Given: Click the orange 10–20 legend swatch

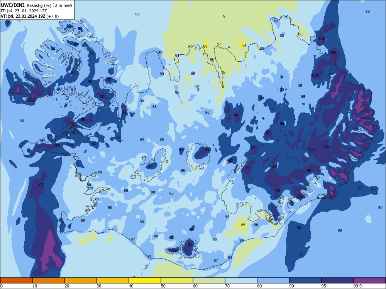Looking at the screenshot, I should 49,281.
